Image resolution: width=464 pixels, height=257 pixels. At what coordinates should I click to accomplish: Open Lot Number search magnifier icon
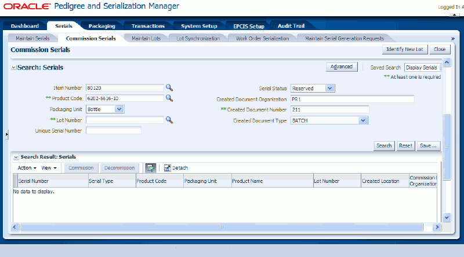[169, 120]
